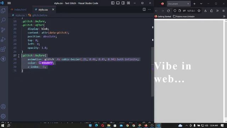Click glitch::before in the breadcrumb

point(40,15)
